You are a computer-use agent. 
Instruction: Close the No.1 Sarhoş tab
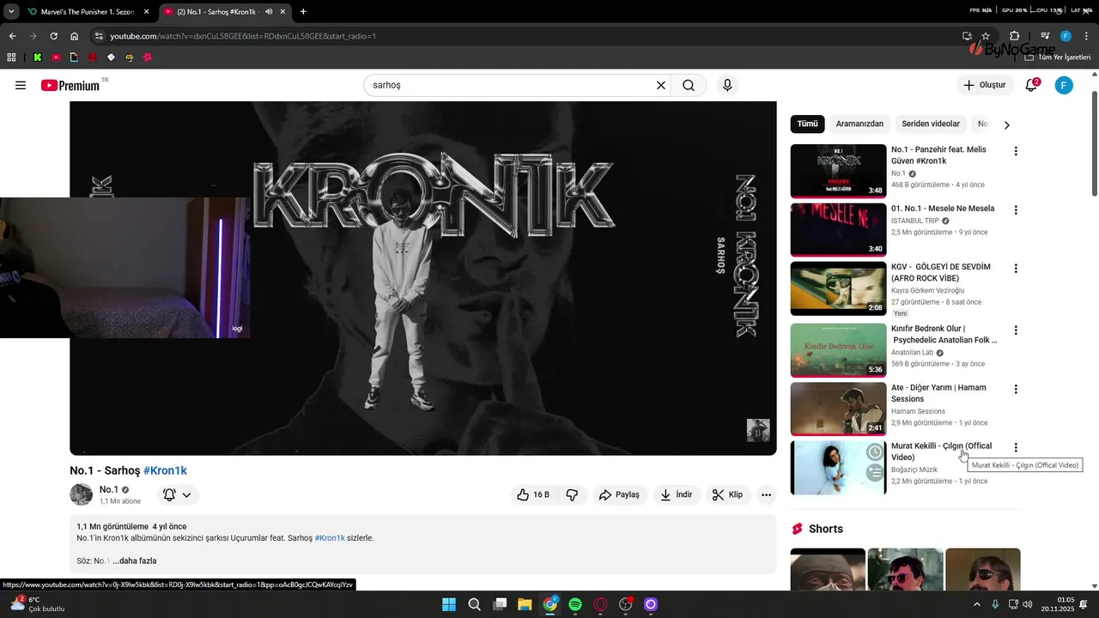coord(282,12)
